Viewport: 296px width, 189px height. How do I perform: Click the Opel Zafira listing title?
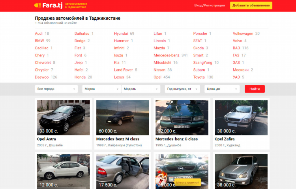pyautogui.click(x=225, y=139)
